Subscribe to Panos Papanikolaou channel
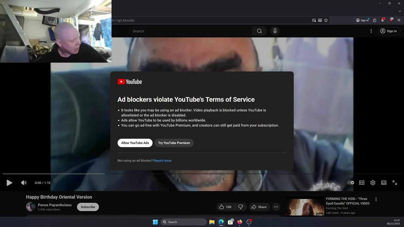This screenshot has height=227, width=404. [x=88, y=207]
